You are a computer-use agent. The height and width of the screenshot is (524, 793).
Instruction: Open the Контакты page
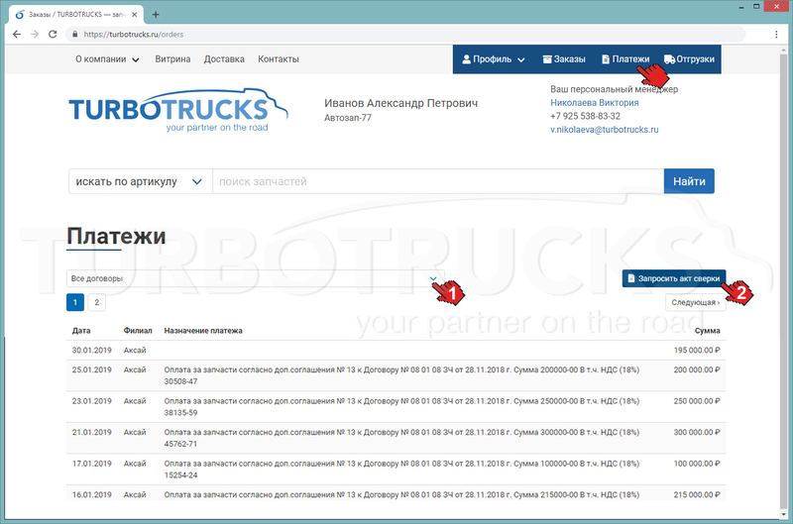pos(279,59)
